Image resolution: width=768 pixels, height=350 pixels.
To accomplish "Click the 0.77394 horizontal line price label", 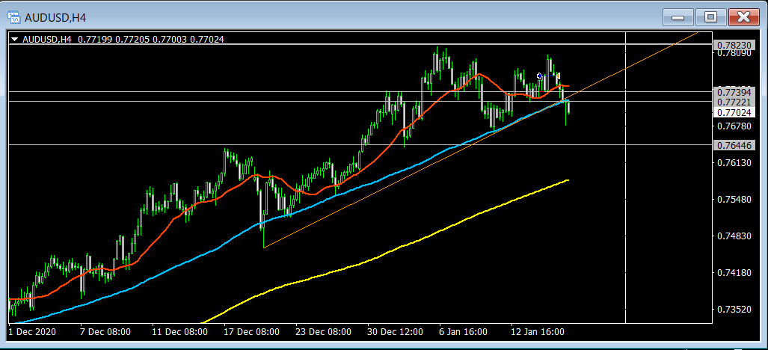I will tap(734, 92).
